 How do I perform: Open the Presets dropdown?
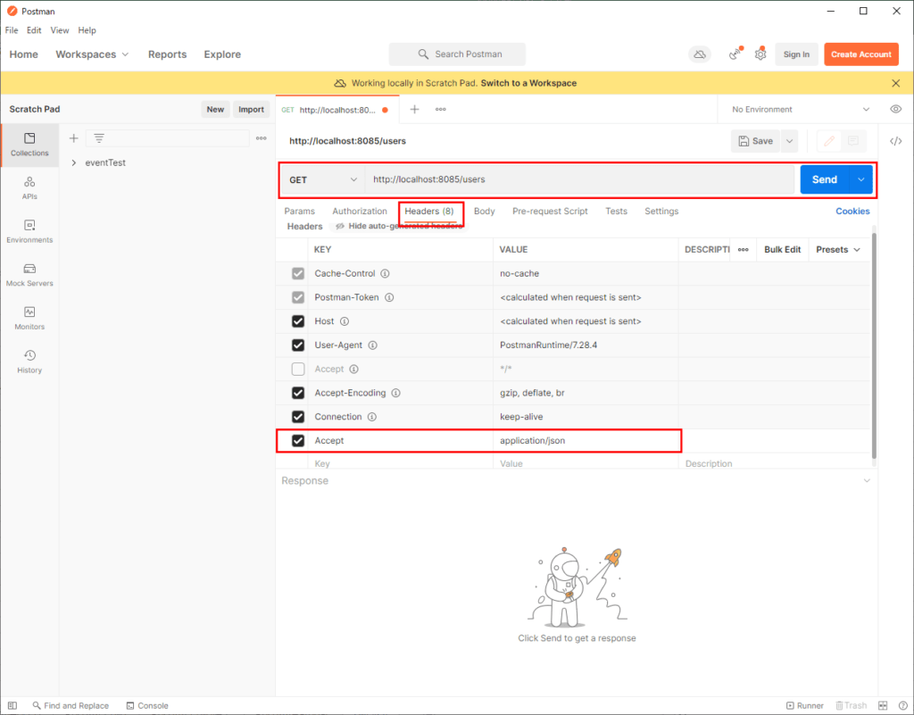837,249
